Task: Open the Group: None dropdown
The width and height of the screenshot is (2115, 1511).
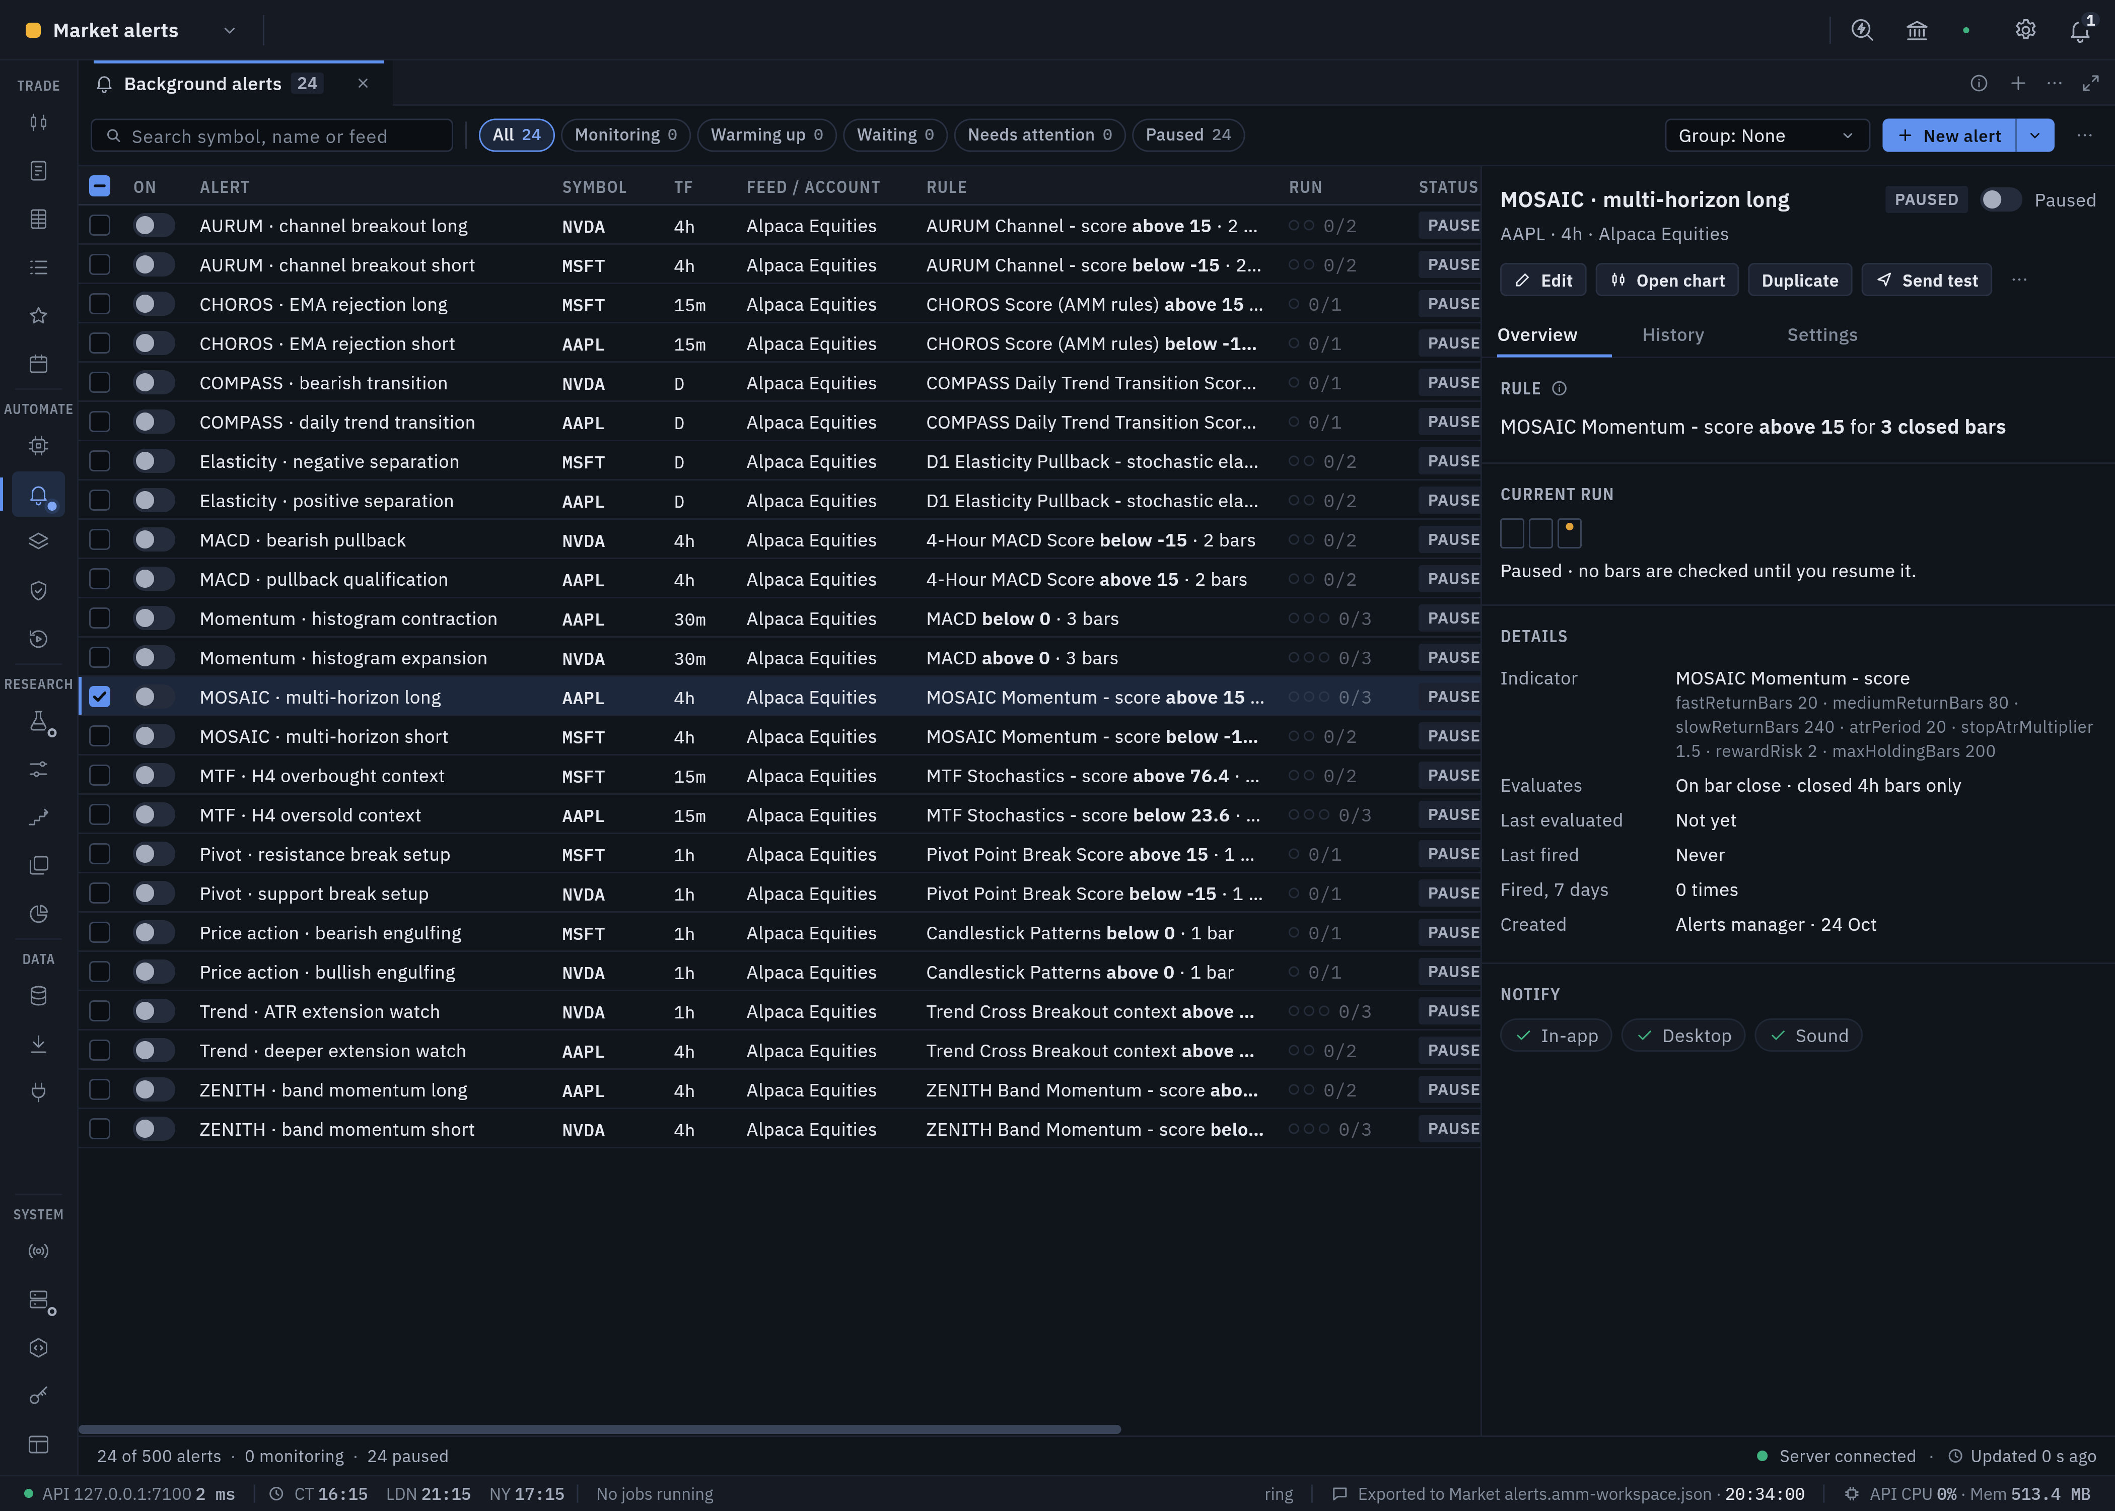Action: [x=1766, y=136]
